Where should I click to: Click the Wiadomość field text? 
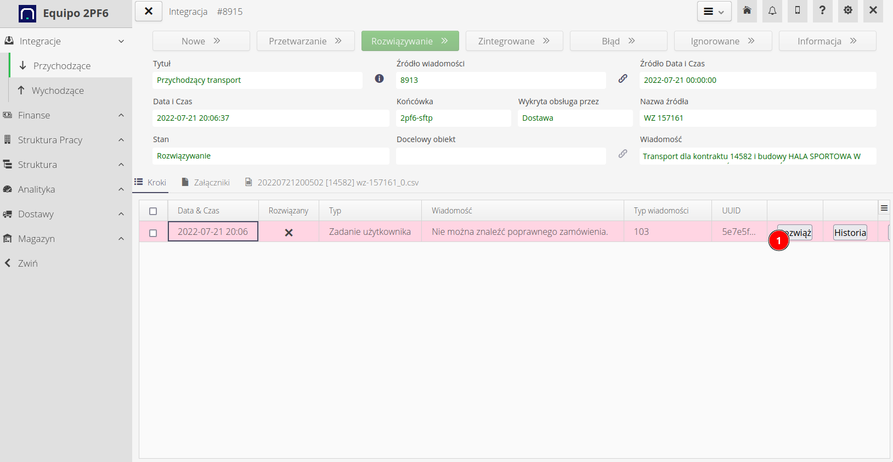(758, 156)
